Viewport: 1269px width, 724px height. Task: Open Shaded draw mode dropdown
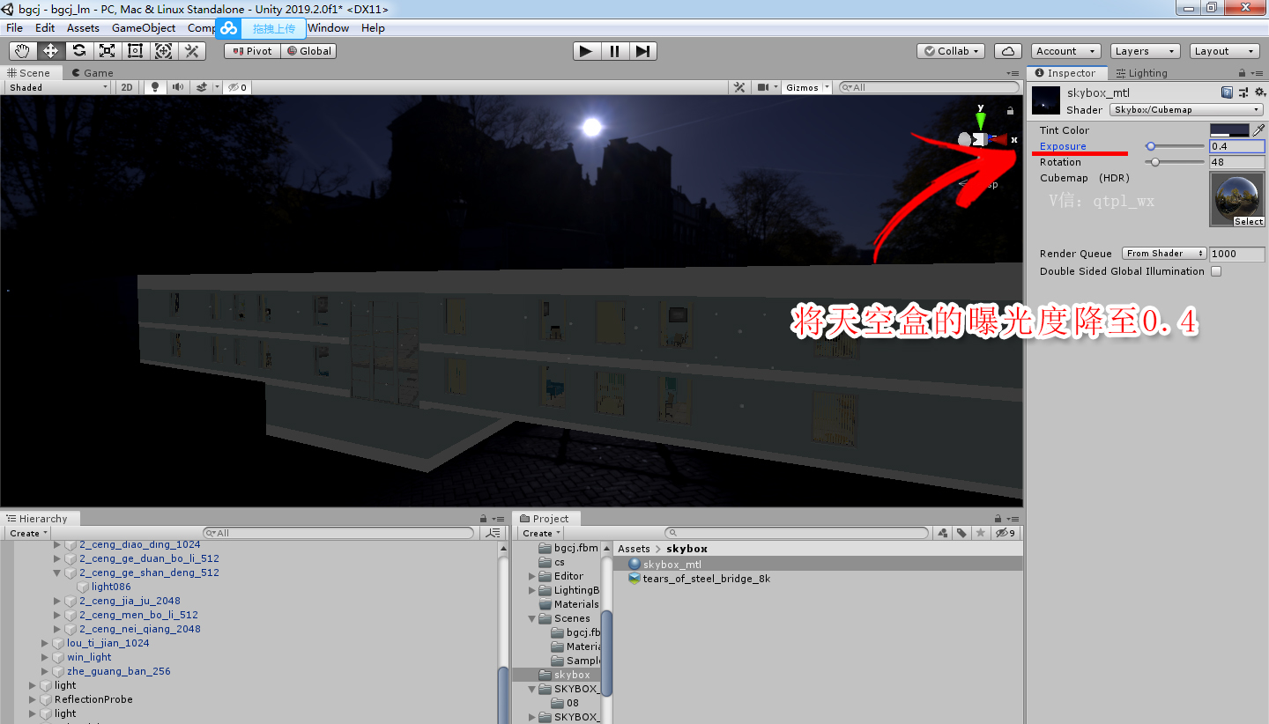click(x=58, y=87)
